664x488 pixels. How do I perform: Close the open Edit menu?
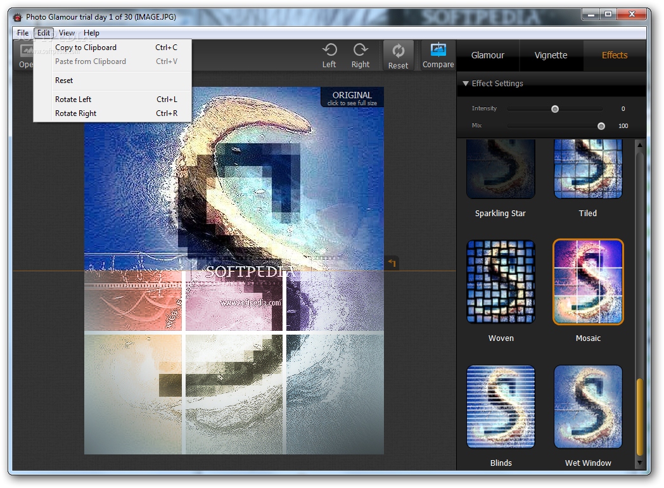tap(44, 32)
